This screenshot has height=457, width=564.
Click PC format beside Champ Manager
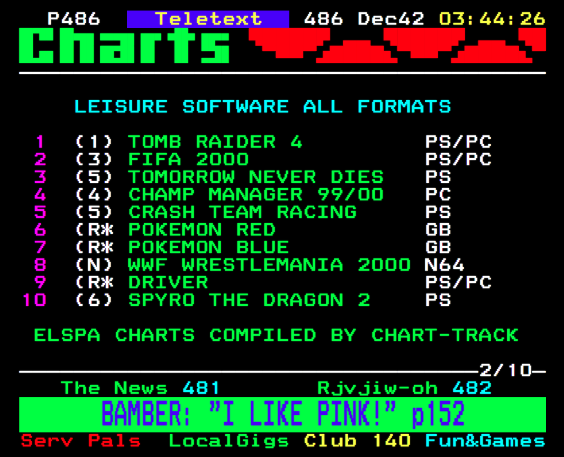point(438,195)
